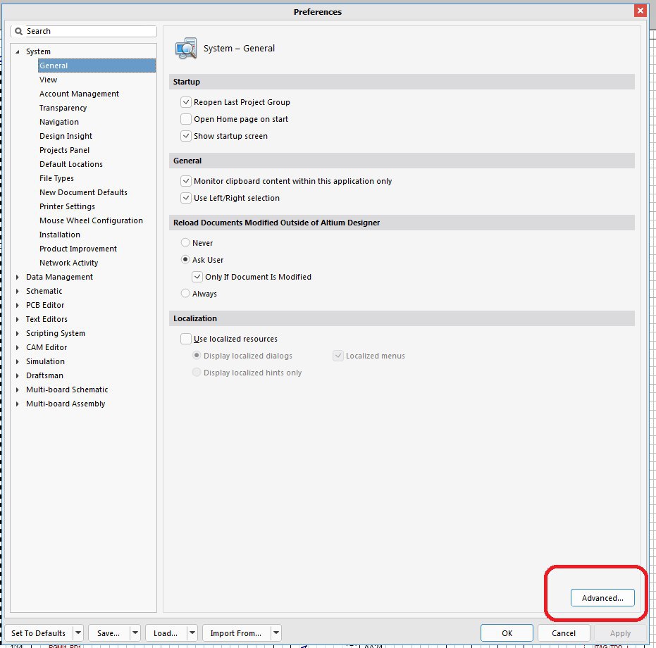
Task: Toggle Monitor clipboard content checkbox
Action: [x=186, y=181]
